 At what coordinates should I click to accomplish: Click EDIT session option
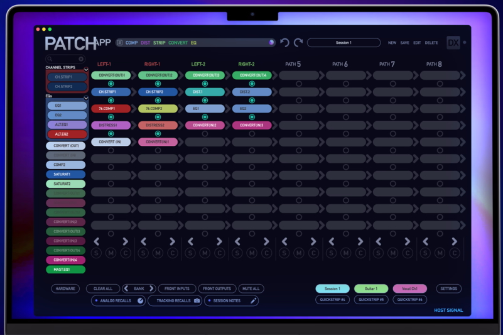click(x=417, y=43)
